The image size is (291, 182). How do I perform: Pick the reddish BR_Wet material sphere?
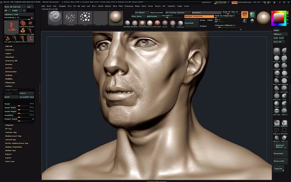click(x=157, y=23)
